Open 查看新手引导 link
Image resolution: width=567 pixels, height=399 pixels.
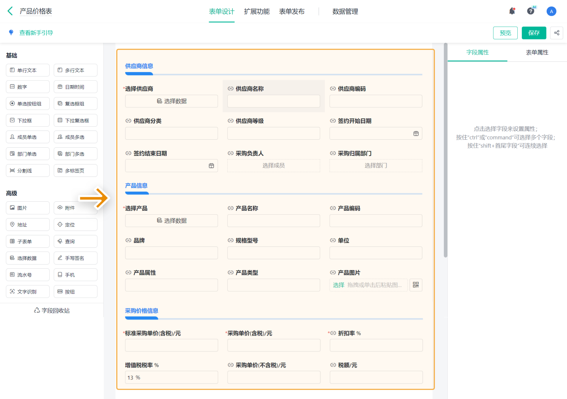click(x=36, y=33)
